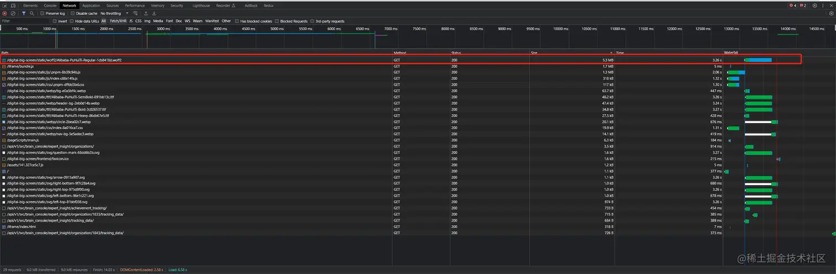Click the script icon of /pageScripts/main.js row
The width and height of the screenshot is (836, 274).
[4, 140]
